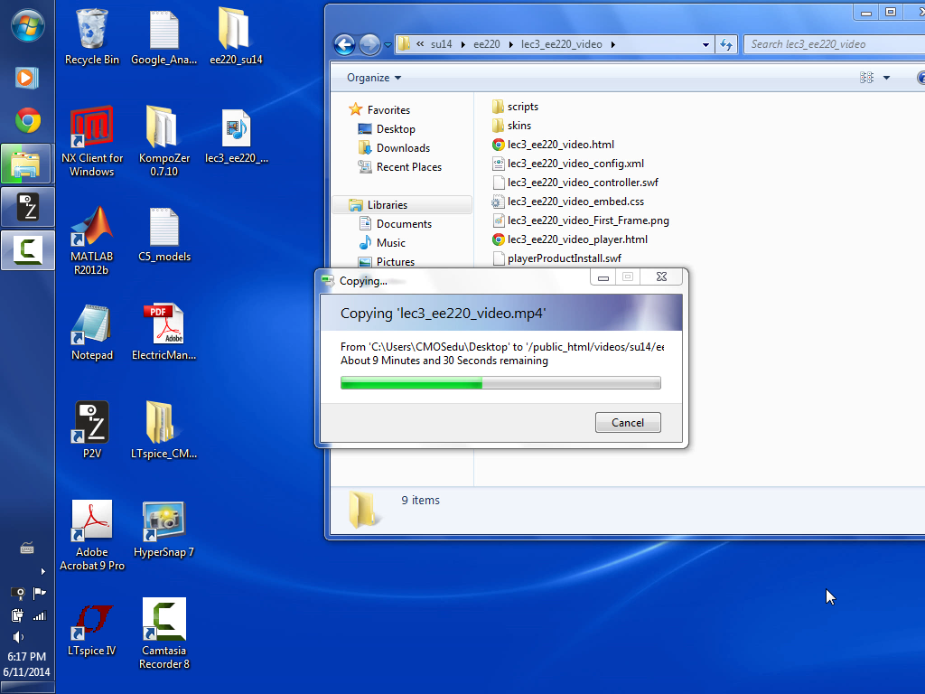Select lec3_ee220_video_controller.swf file

pyautogui.click(x=575, y=183)
